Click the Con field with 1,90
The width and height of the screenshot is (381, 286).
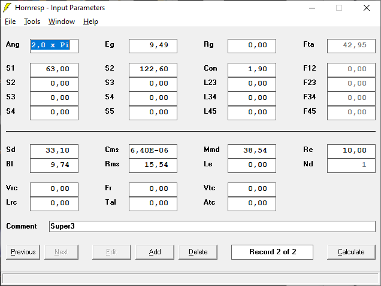[x=252, y=70]
